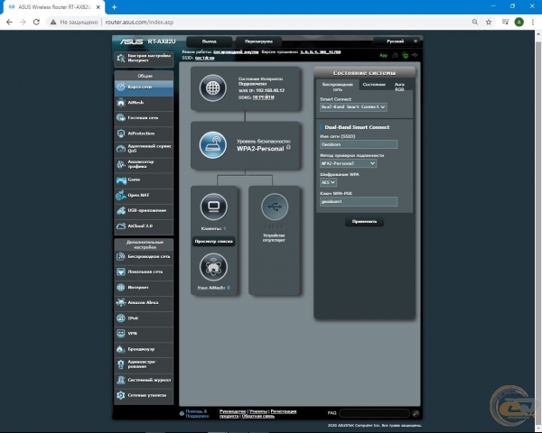The height and width of the screenshot is (433, 542).
Task: Switch to Беспроводная сеть tab in system status
Action: click(x=337, y=87)
